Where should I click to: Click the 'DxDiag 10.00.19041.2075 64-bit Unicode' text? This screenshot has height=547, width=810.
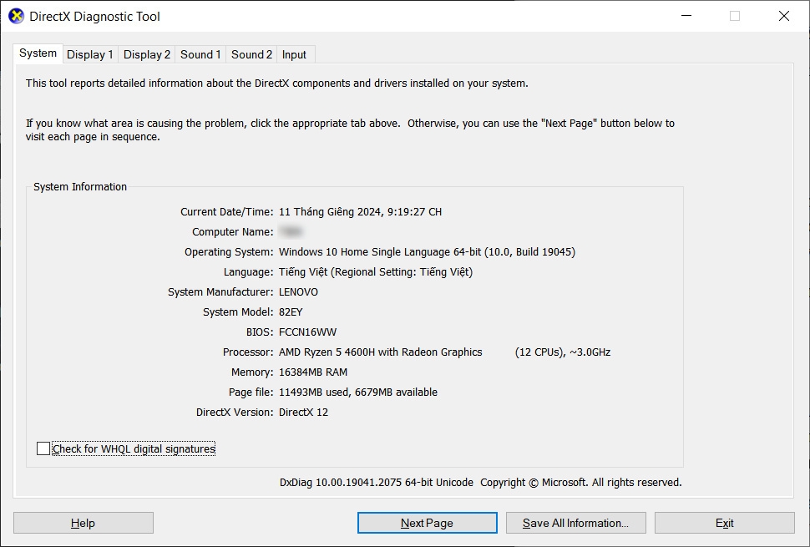click(377, 483)
